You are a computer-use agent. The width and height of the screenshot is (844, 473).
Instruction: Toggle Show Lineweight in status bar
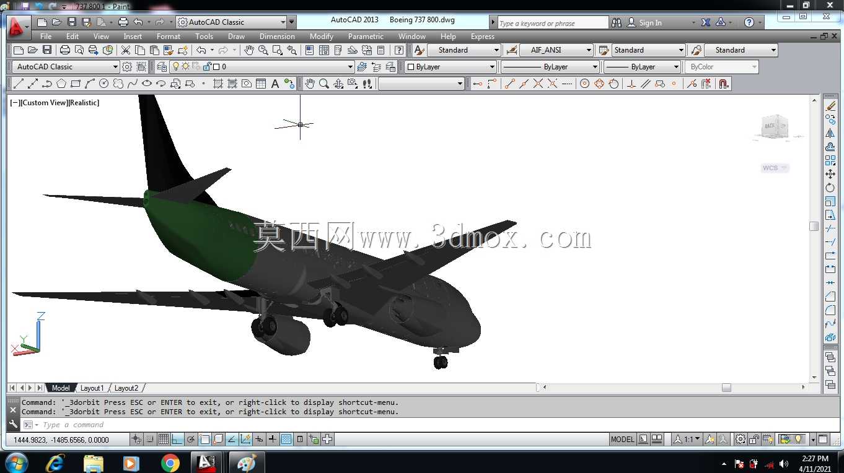(x=273, y=440)
